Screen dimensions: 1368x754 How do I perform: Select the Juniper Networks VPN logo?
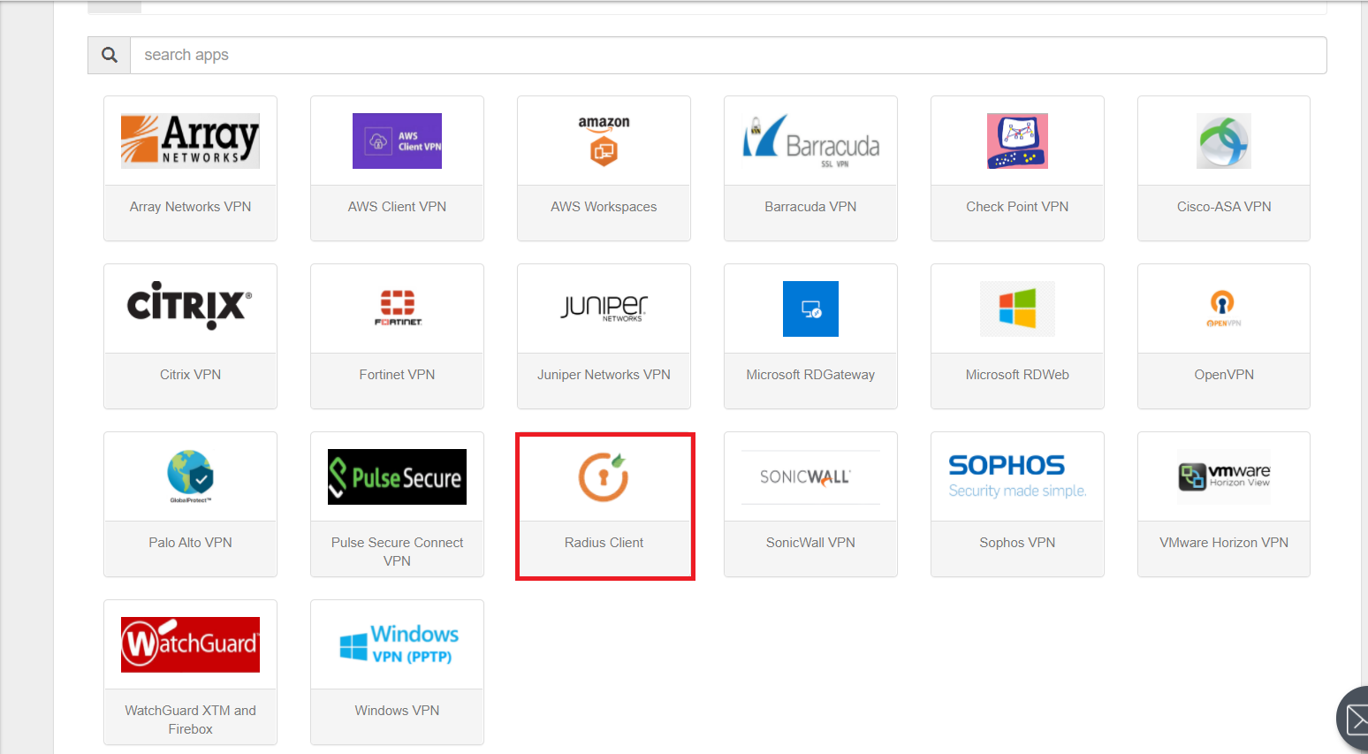[x=604, y=308]
